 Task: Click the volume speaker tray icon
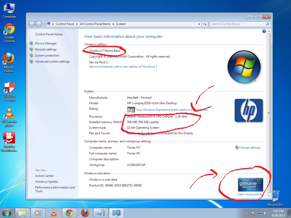pyautogui.click(x=265, y=213)
